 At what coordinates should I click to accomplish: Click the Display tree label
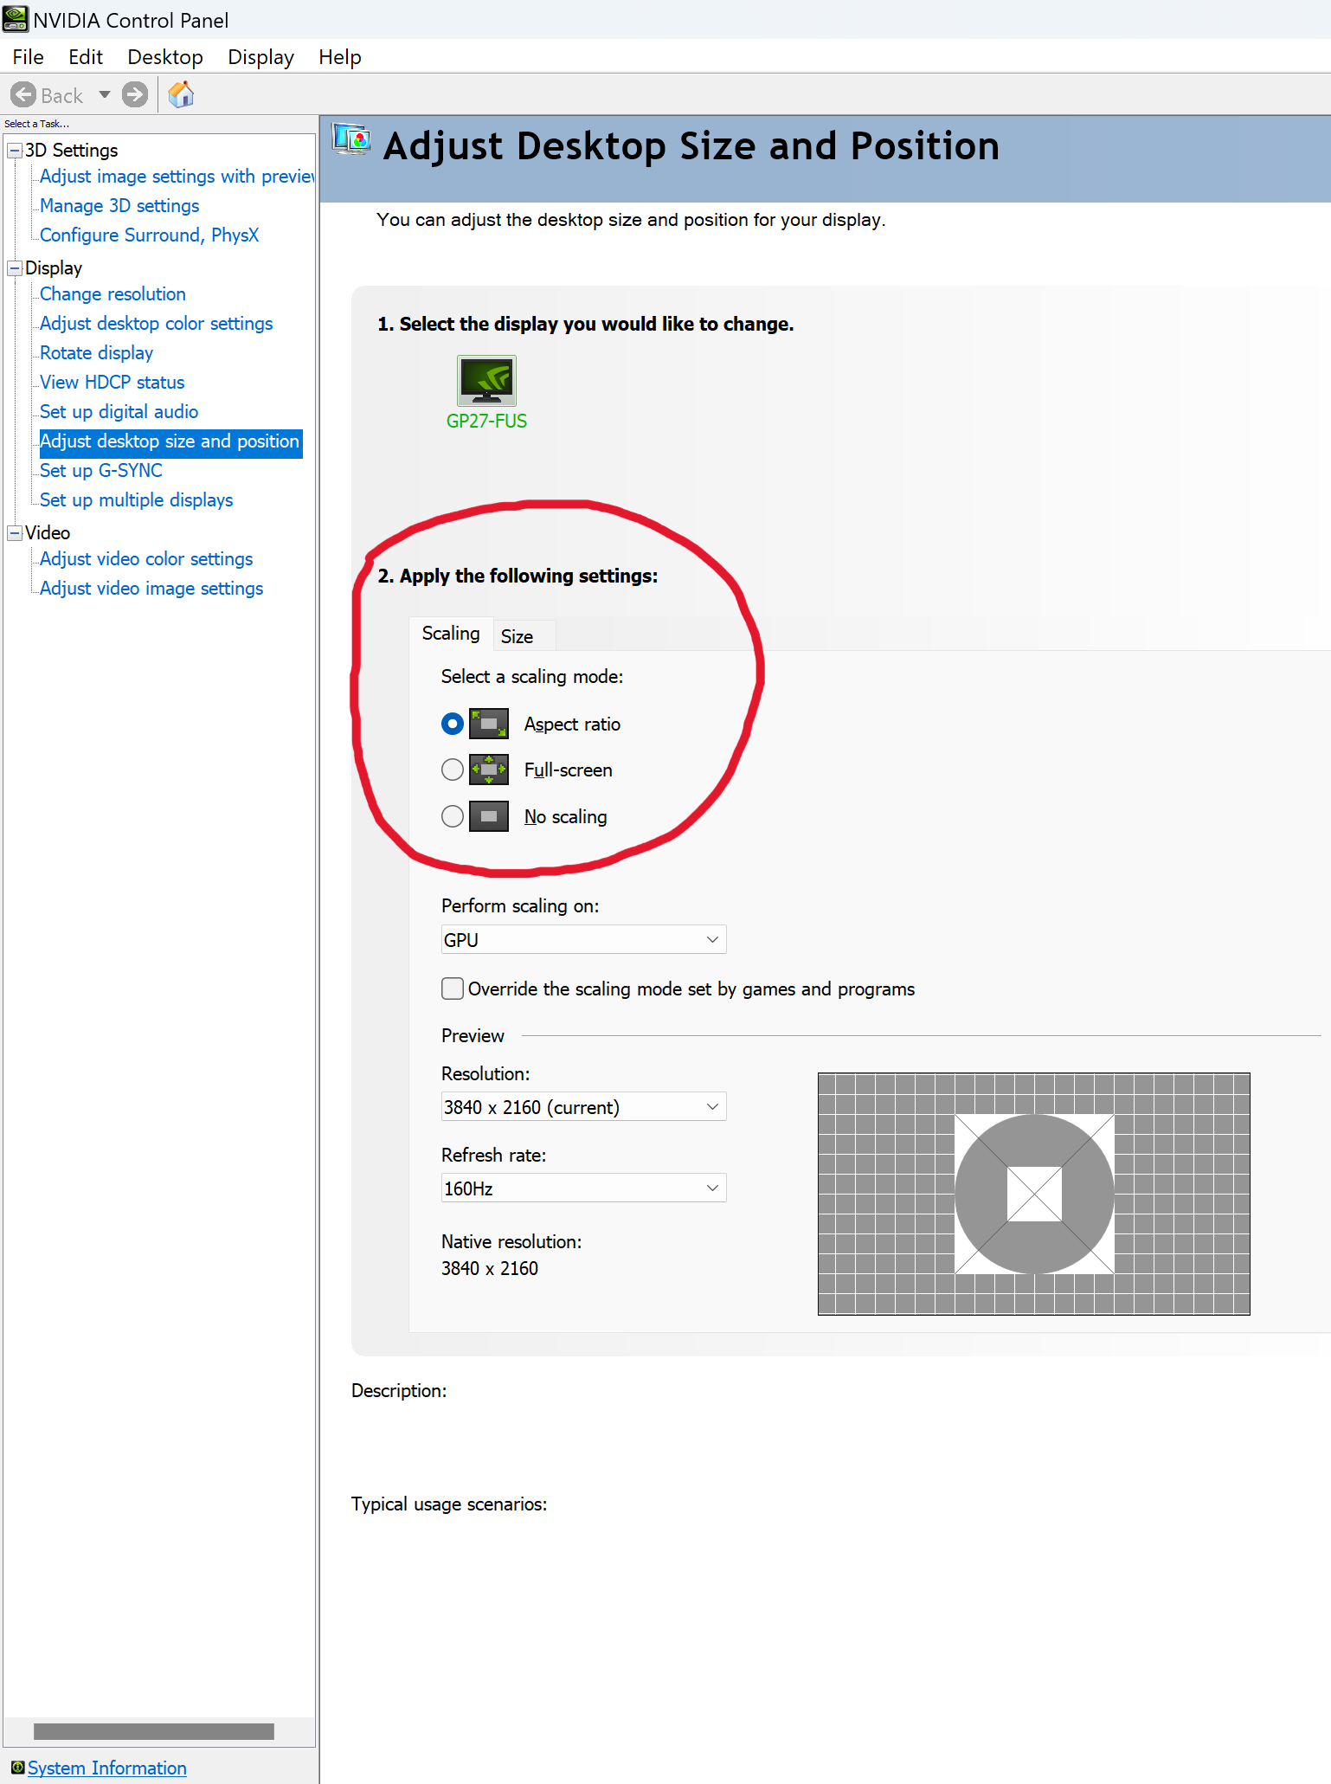(x=54, y=268)
